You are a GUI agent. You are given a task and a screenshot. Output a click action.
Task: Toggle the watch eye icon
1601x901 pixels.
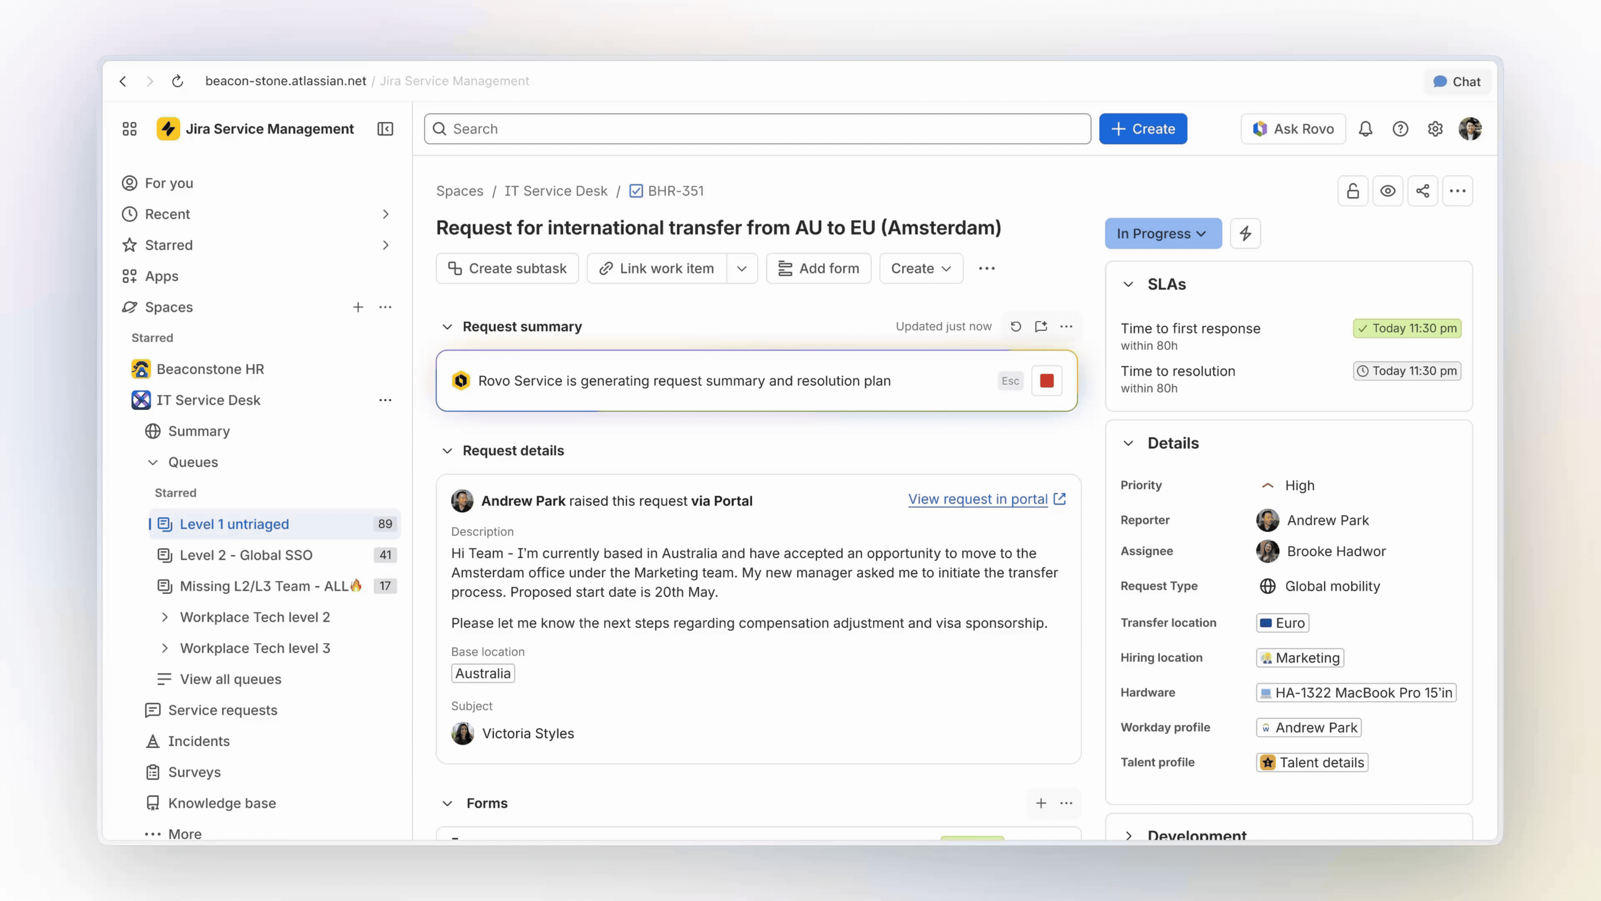coord(1388,191)
